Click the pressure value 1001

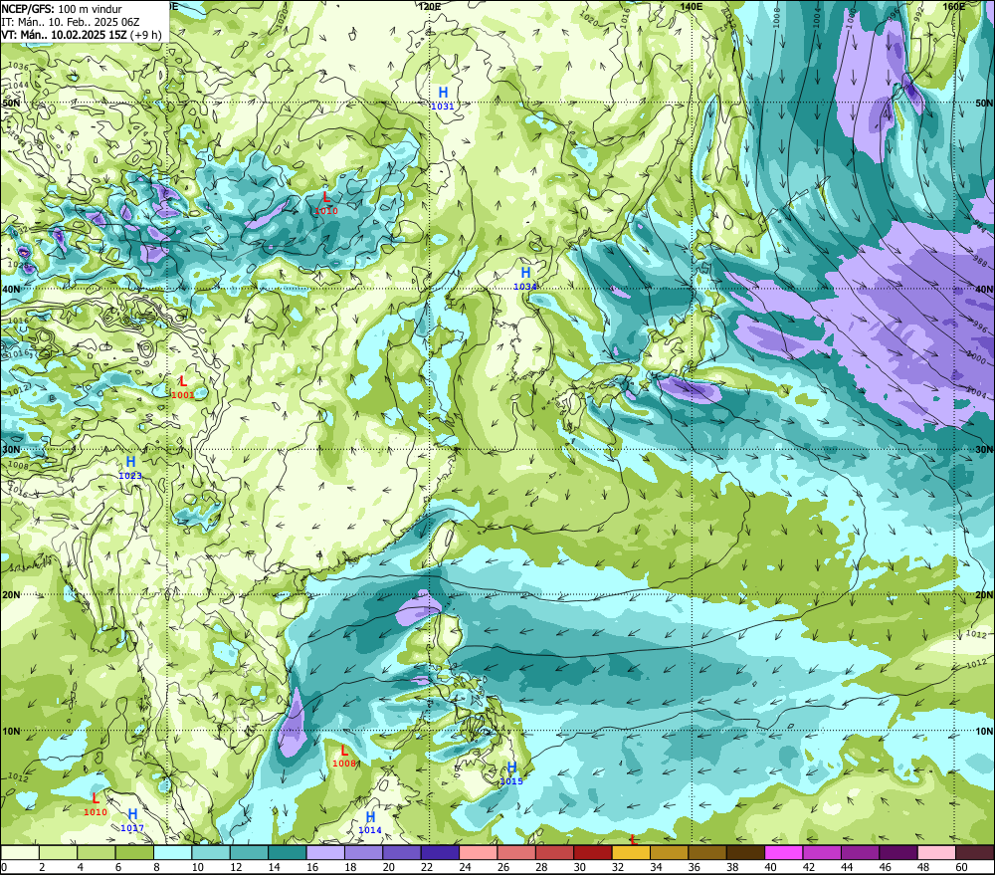coord(183,395)
